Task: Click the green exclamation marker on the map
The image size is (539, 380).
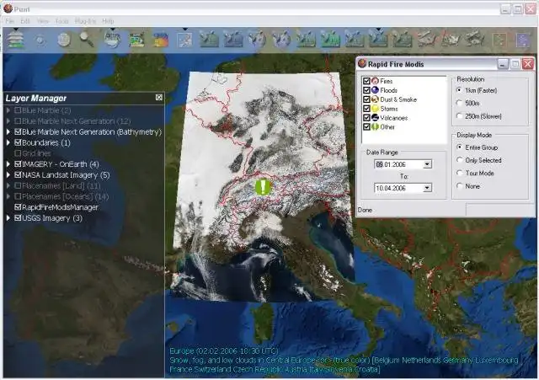Action: point(264,187)
